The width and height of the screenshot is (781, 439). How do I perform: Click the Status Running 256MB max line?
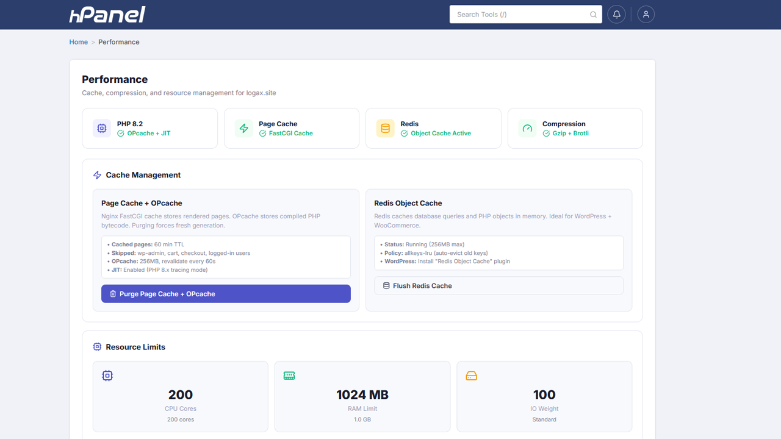422,244
